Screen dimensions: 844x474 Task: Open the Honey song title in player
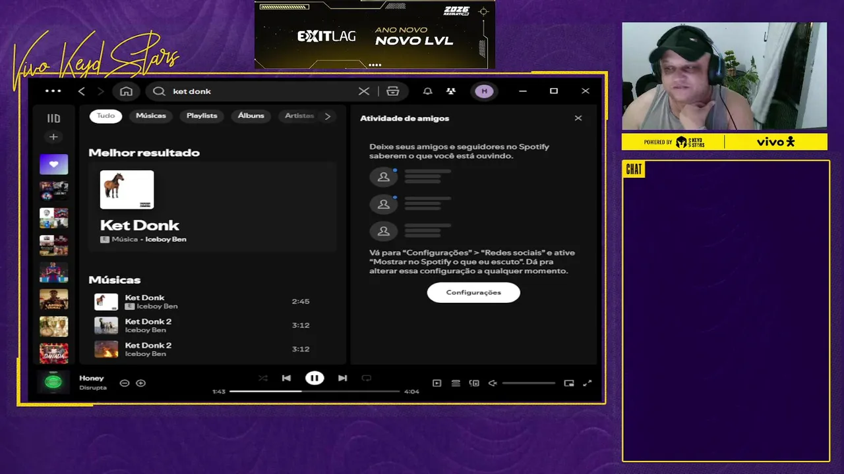pos(92,379)
